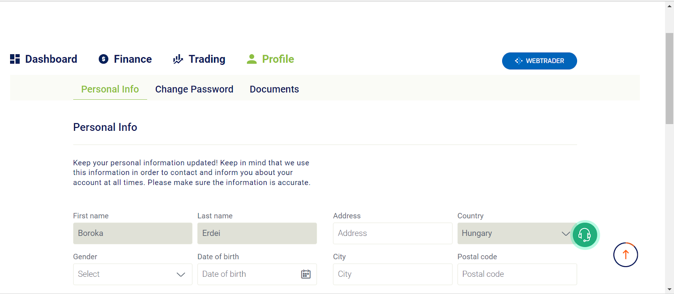Viewport: 674px width, 294px height.
Task: Launch the WEBTRADER button
Action: click(540, 61)
